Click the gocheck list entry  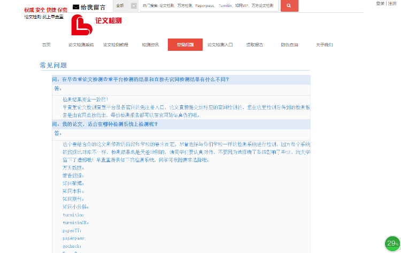pos(72,246)
